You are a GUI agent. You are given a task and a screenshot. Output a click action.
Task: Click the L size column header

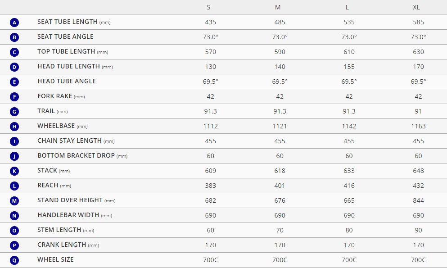click(x=347, y=7)
